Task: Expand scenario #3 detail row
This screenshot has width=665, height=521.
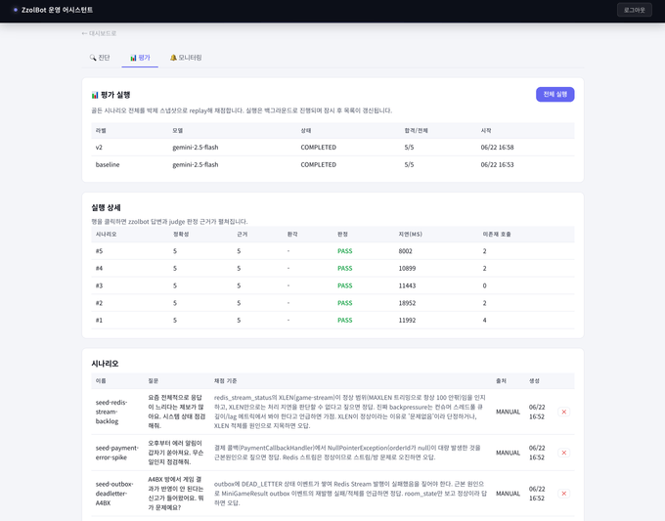Action: pos(332,285)
